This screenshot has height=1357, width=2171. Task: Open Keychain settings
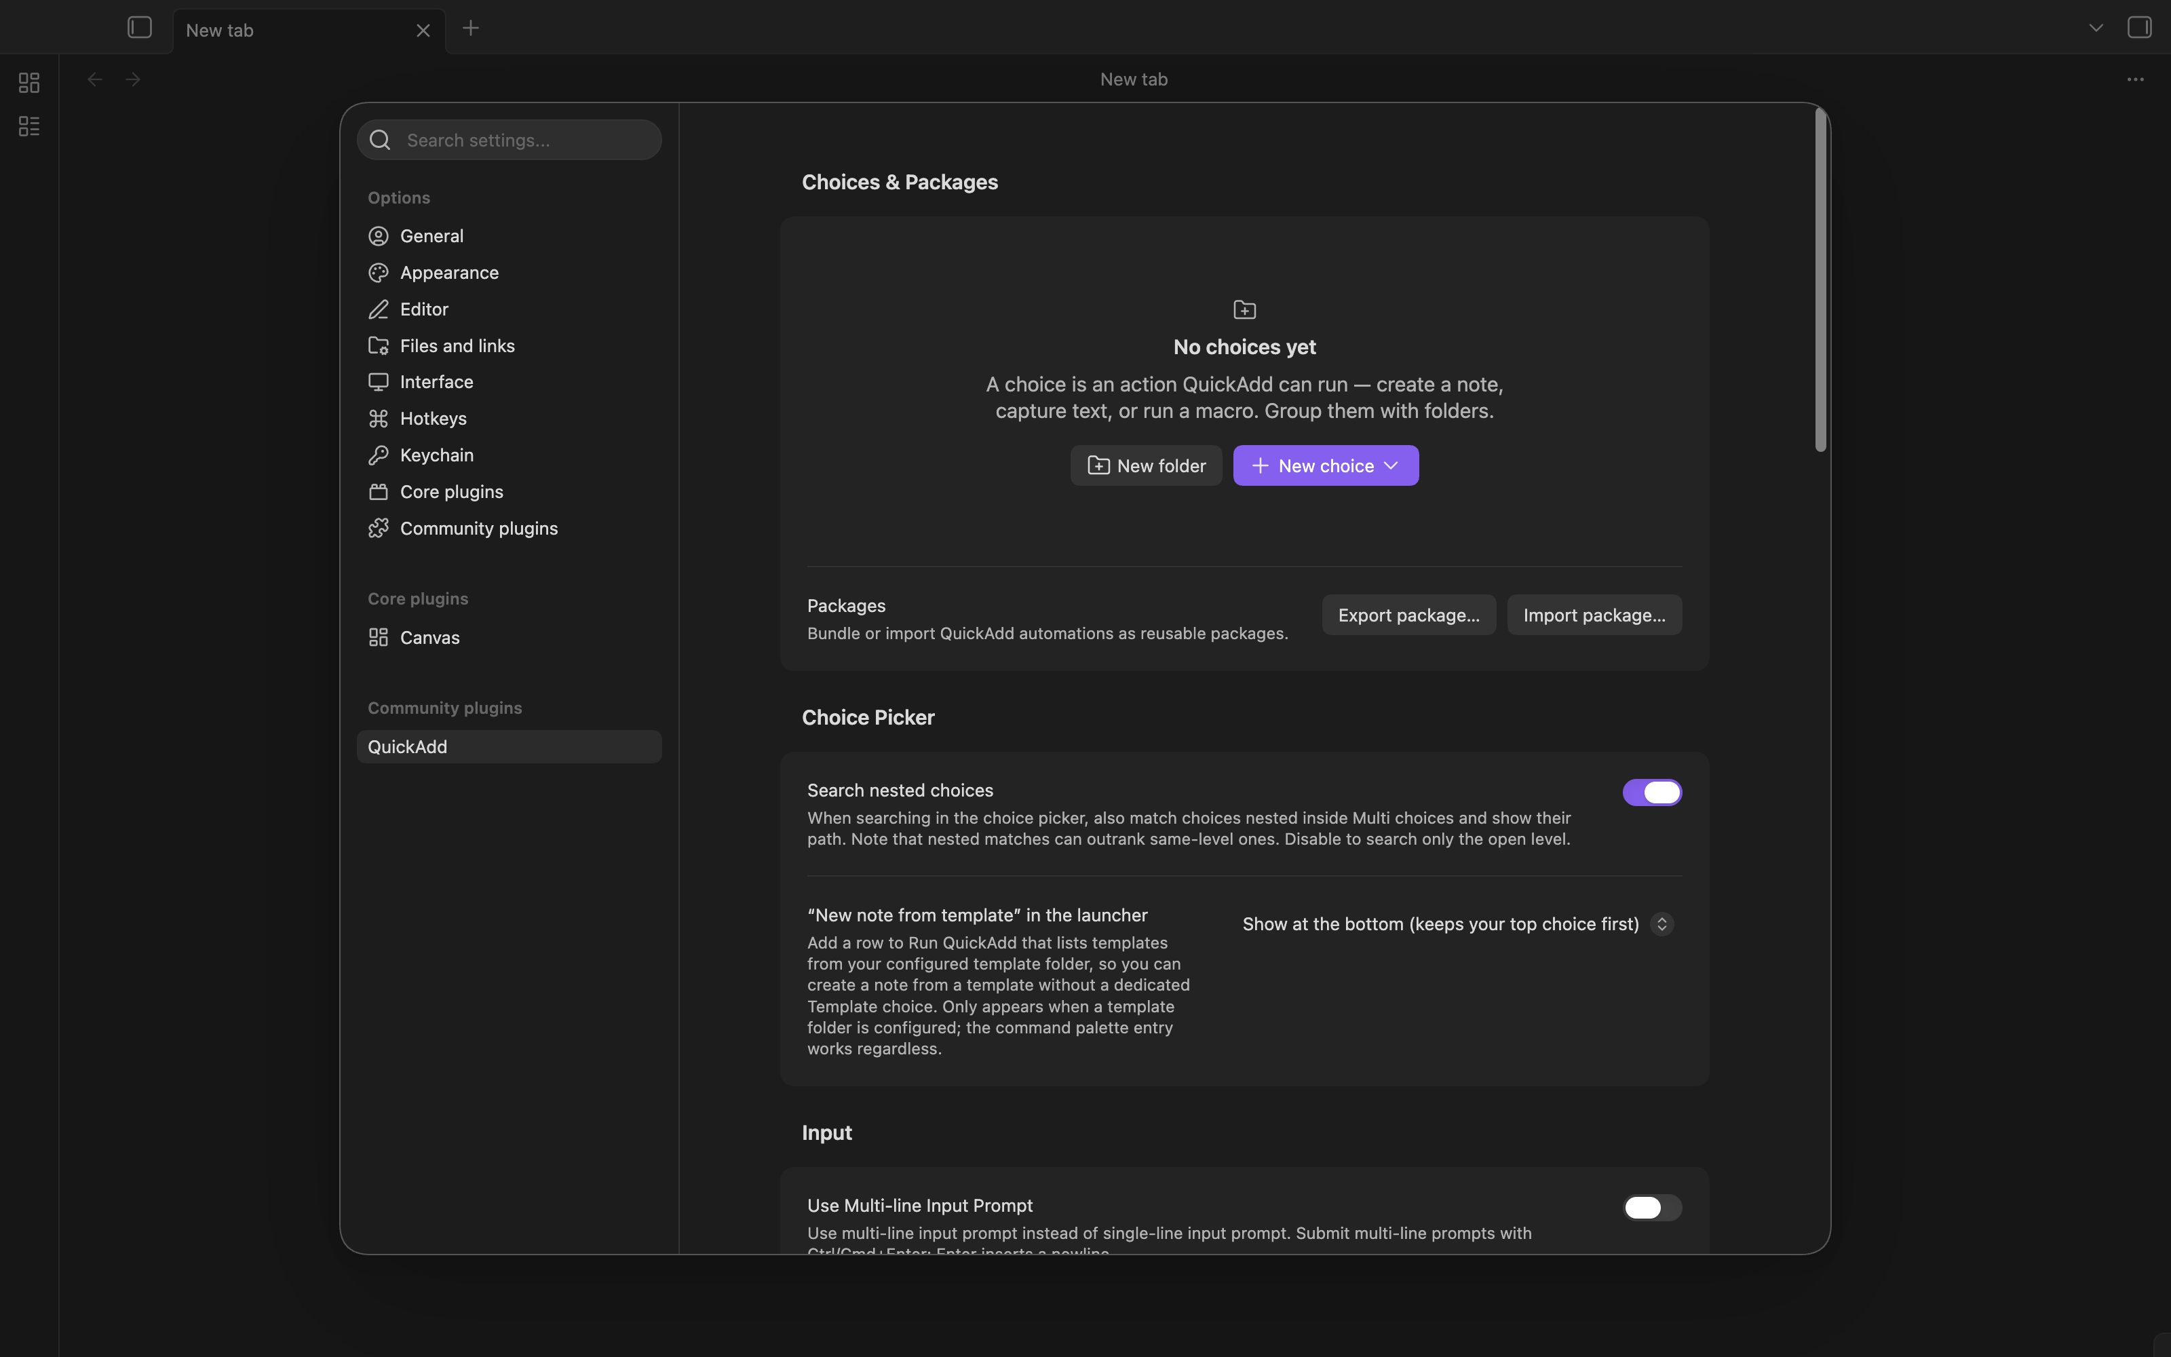510,455
